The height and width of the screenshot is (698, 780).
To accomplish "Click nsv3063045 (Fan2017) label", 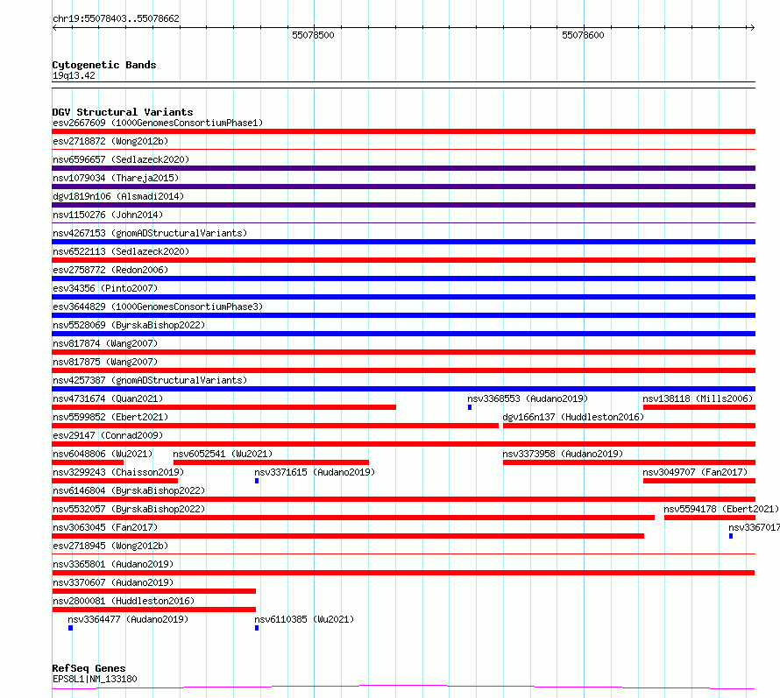I will pyautogui.click(x=105, y=527).
